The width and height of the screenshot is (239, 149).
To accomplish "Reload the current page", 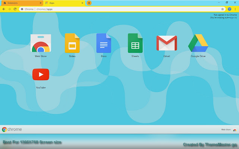I will point(15,9).
